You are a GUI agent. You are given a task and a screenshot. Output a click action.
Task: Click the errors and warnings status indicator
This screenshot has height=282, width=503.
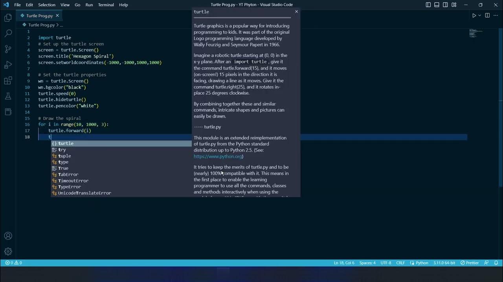coord(14,263)
